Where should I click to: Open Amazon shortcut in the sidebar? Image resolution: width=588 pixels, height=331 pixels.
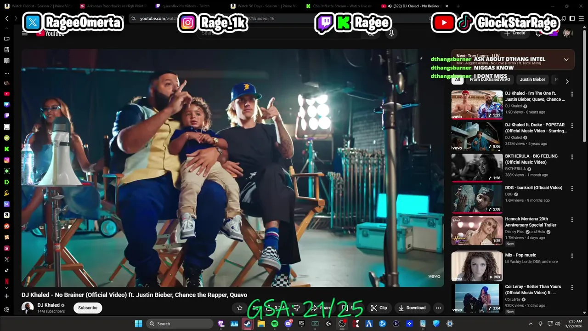tap(6, 215)
